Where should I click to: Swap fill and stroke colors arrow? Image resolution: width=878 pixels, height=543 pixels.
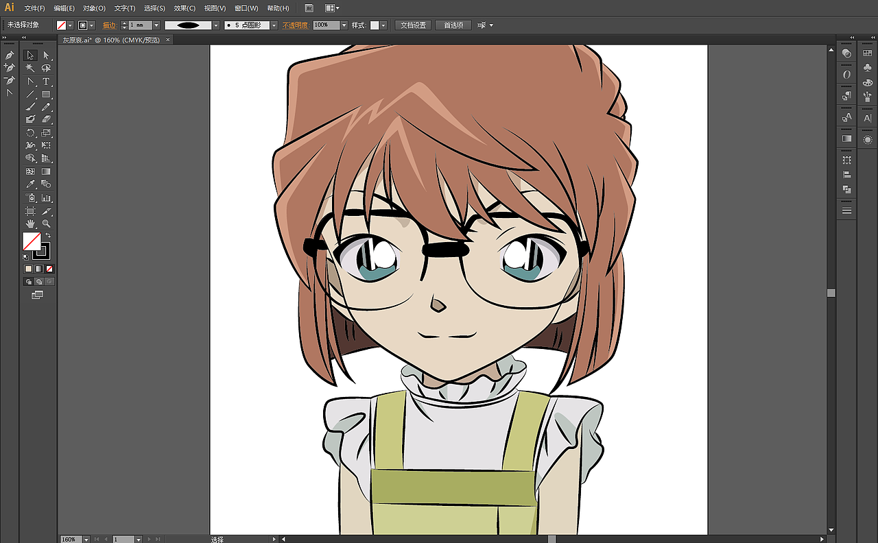coord(48,235)
